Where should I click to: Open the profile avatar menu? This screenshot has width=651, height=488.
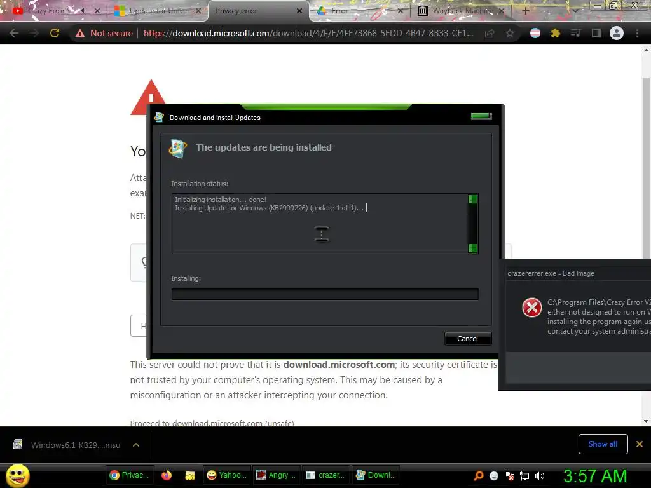617,33
